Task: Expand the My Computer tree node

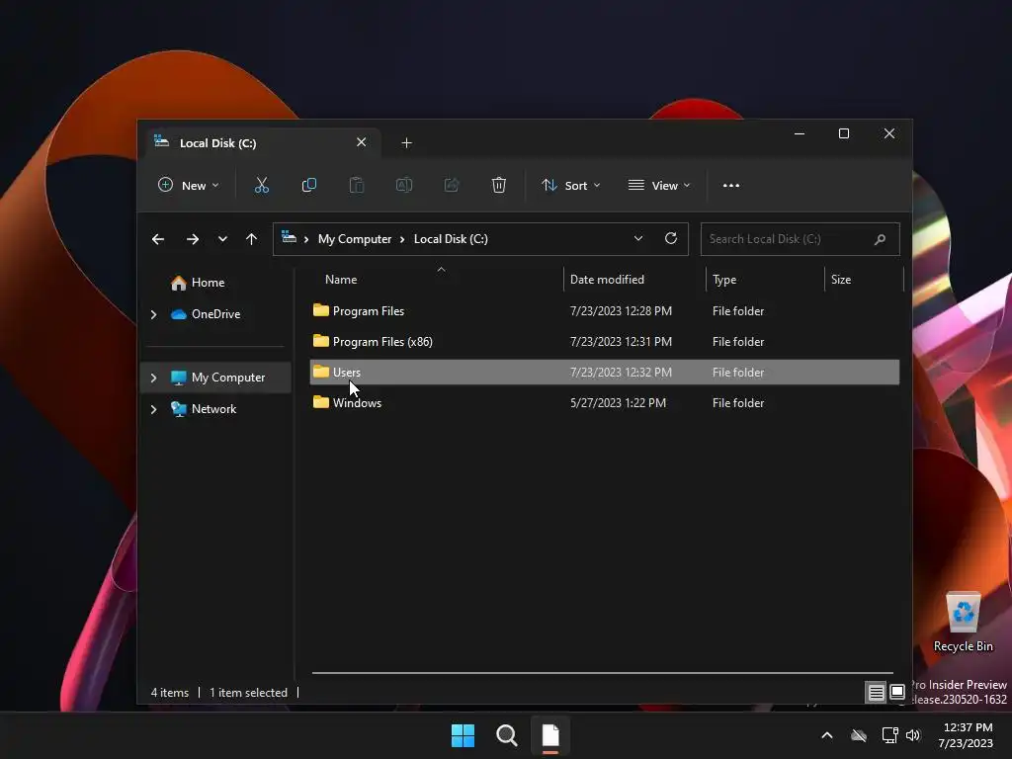Action: pos(153,378)
